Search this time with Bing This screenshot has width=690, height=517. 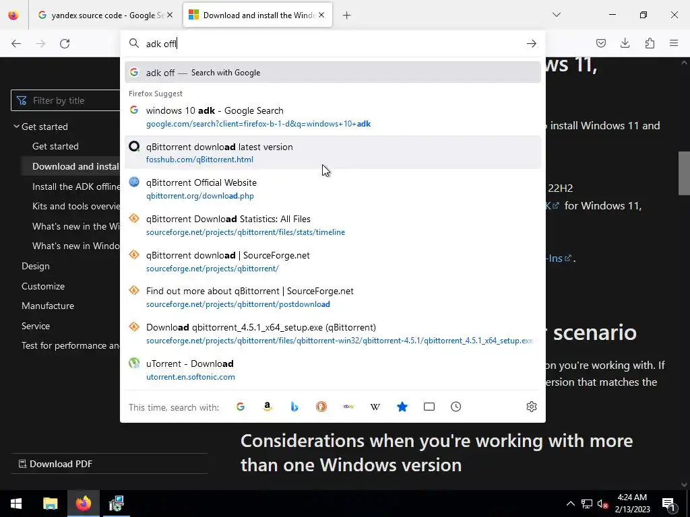(x=294, y=407)
